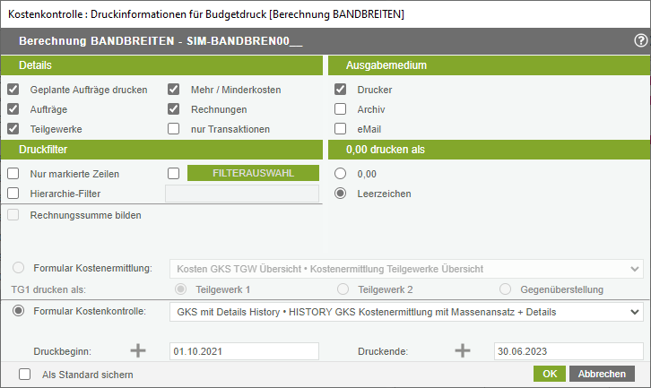Toggle the Archiv output checkbox
Viewport: 651px width, 388px height.
tap(341, 109)
